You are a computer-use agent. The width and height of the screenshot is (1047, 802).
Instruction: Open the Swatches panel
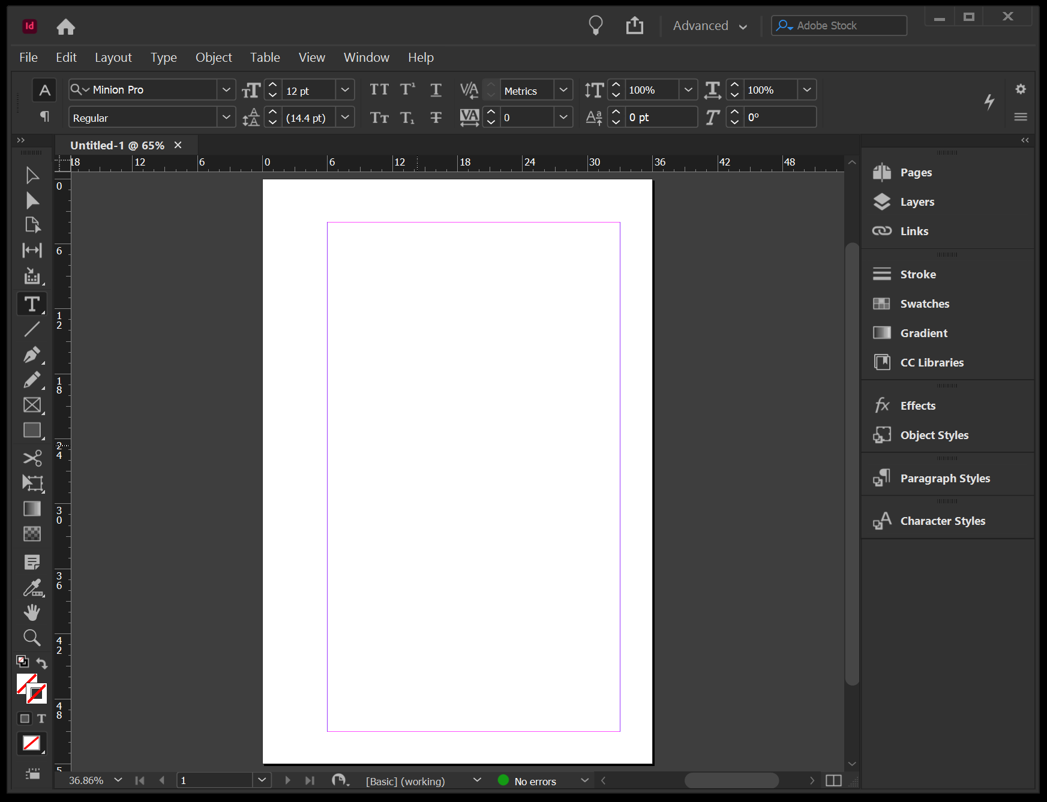point(924,304)
